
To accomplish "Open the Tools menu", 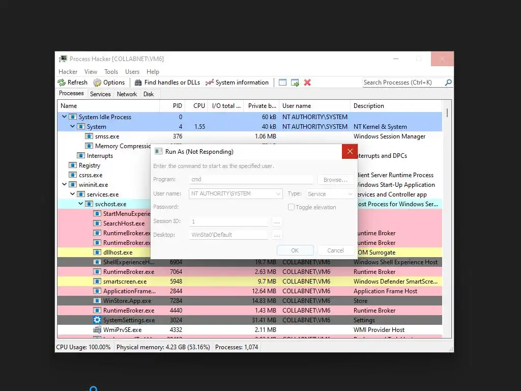I will pos(111,72).
